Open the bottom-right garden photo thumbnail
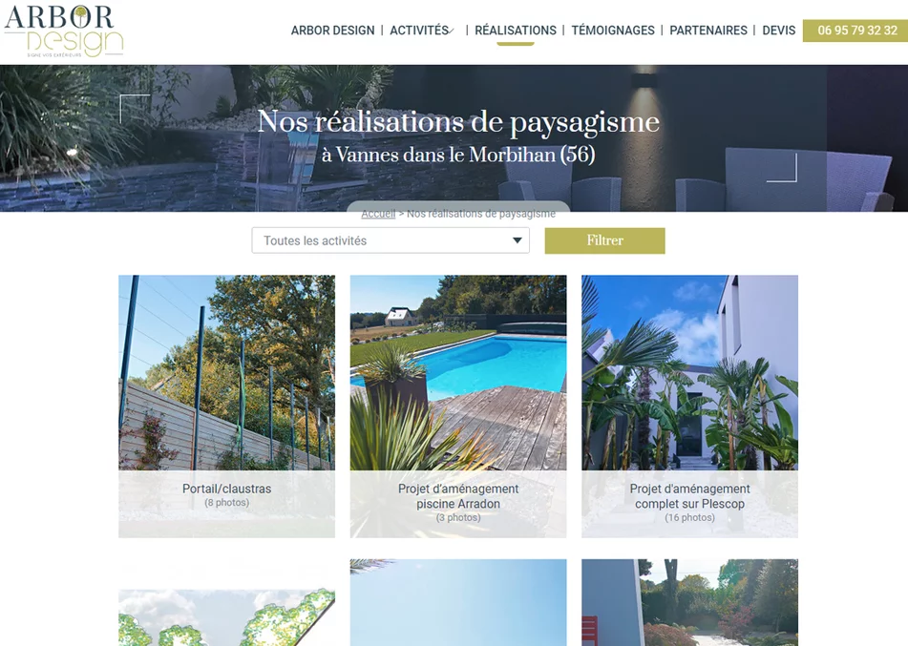 [x=689, y=603]
